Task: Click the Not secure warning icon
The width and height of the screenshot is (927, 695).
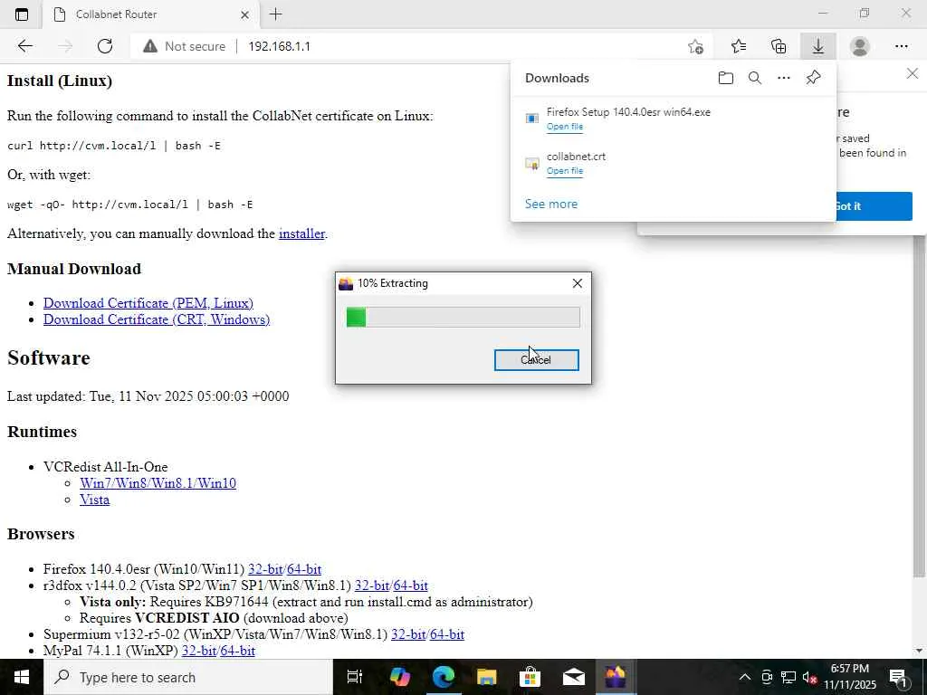Action: 150,46
